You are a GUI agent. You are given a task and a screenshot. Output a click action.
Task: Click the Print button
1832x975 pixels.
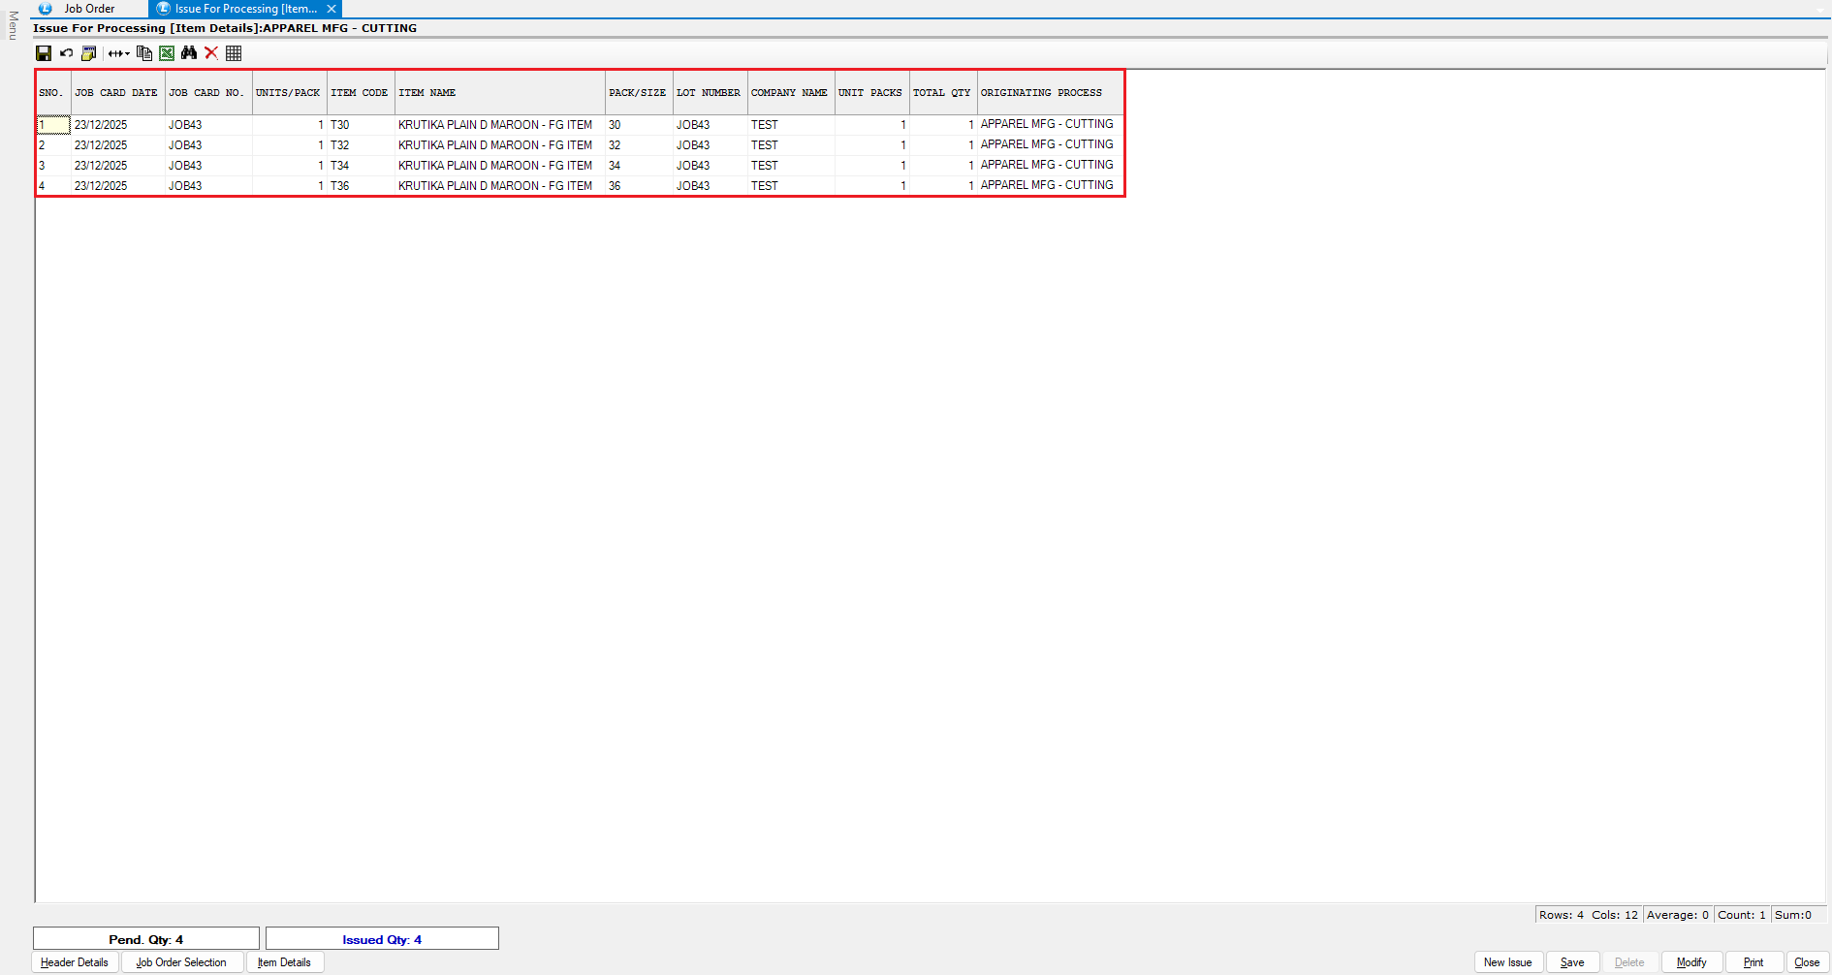[x=1753, y=962]
